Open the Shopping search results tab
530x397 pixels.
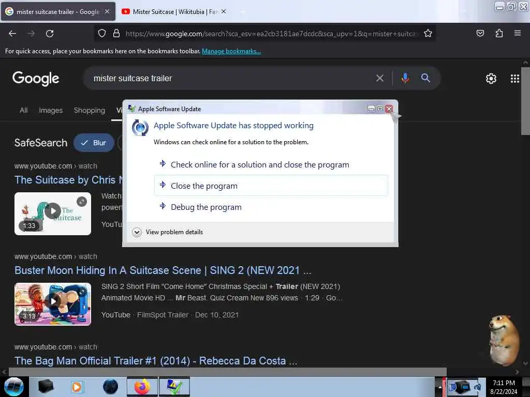90,111
